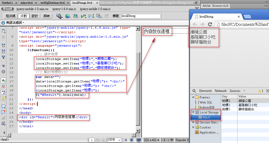This screenshot has width=269, height=143.
Task: Close the index.html tab
Action: 36,3
